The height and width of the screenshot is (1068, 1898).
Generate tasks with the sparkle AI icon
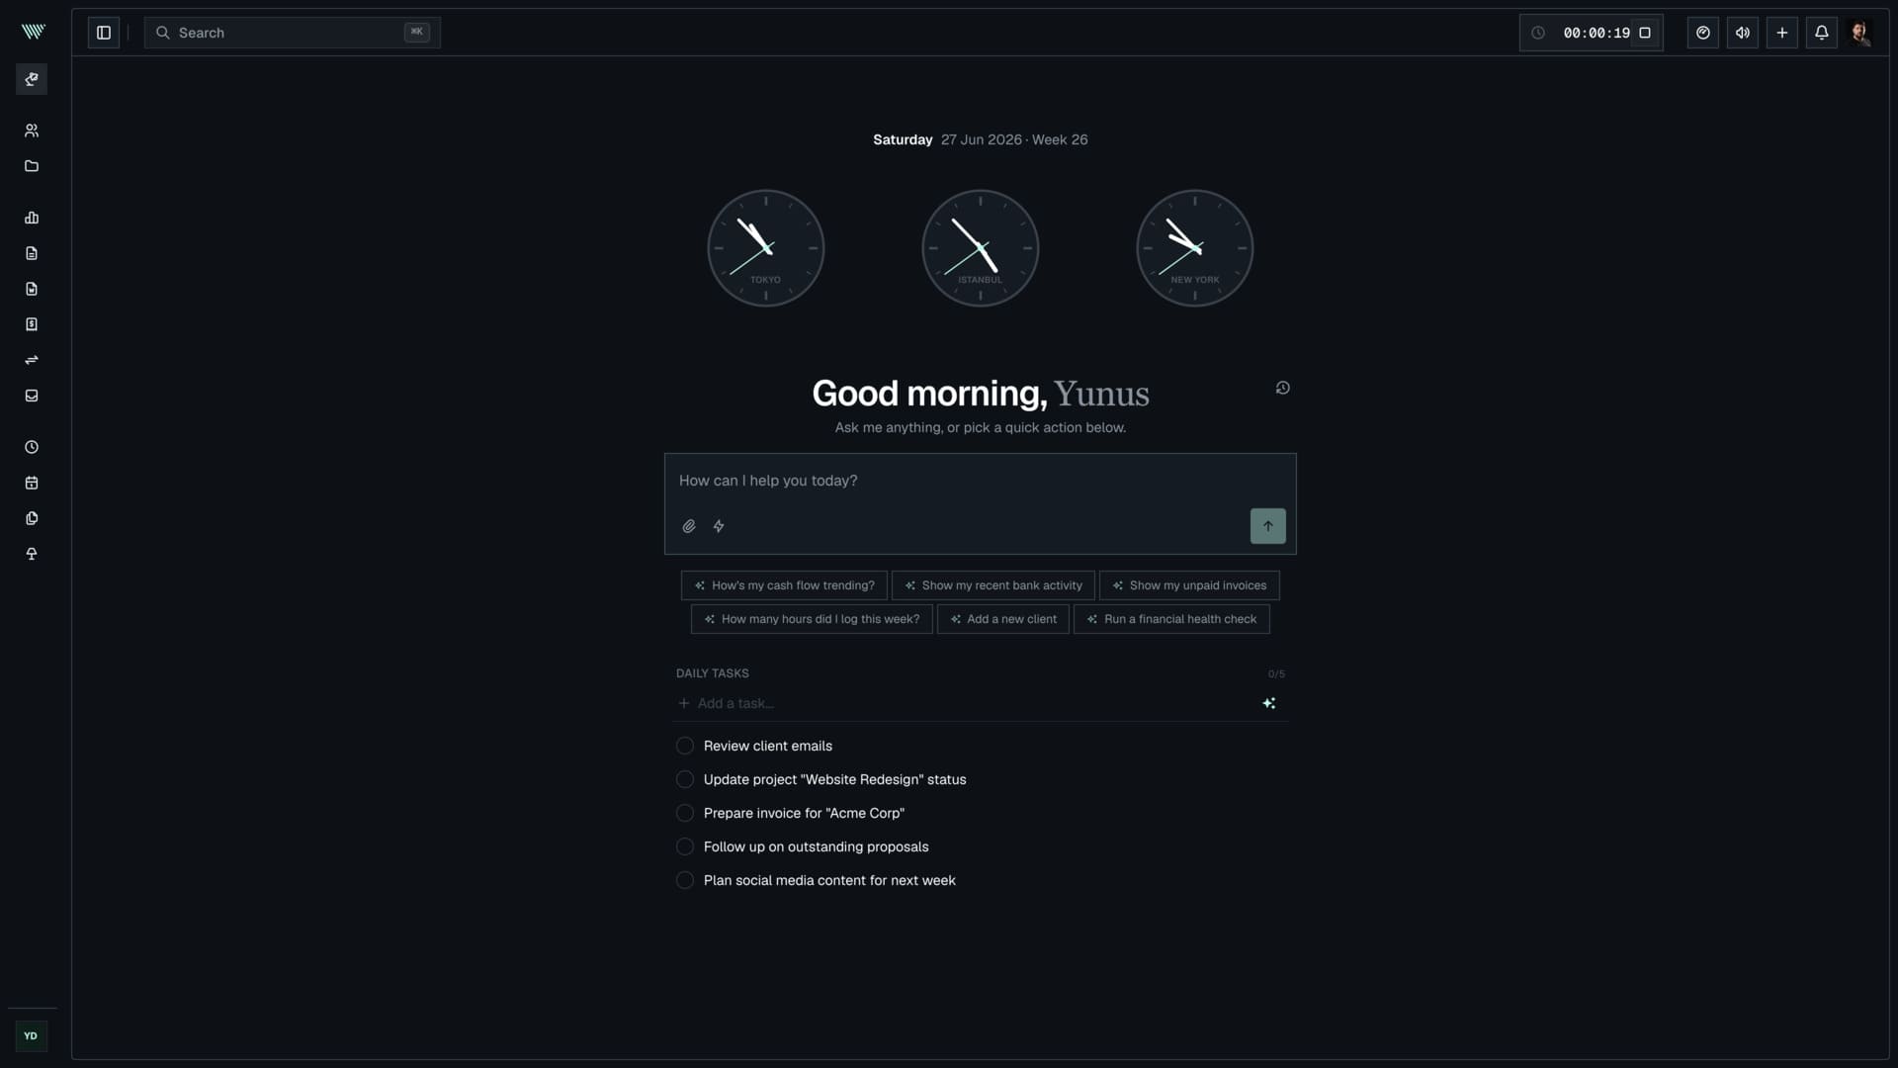pyautogui.click(x=1269, y=703)
